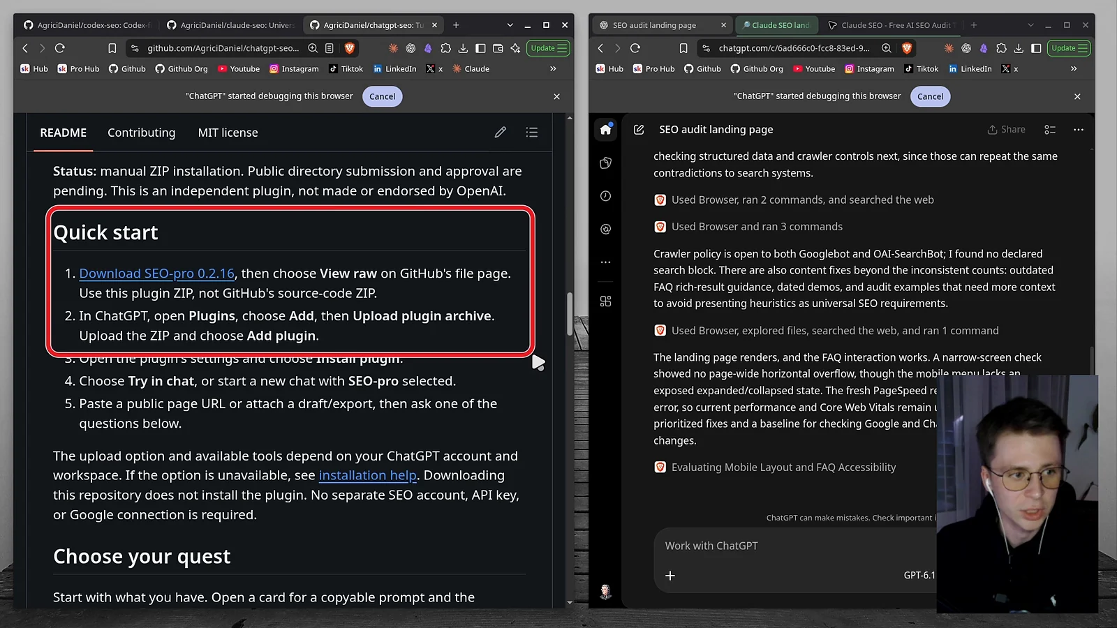Toggle the sidebar panel icon in the GitHub window toolbar
Viewport: 1117px width, 628px height.
tap(480, 48)
